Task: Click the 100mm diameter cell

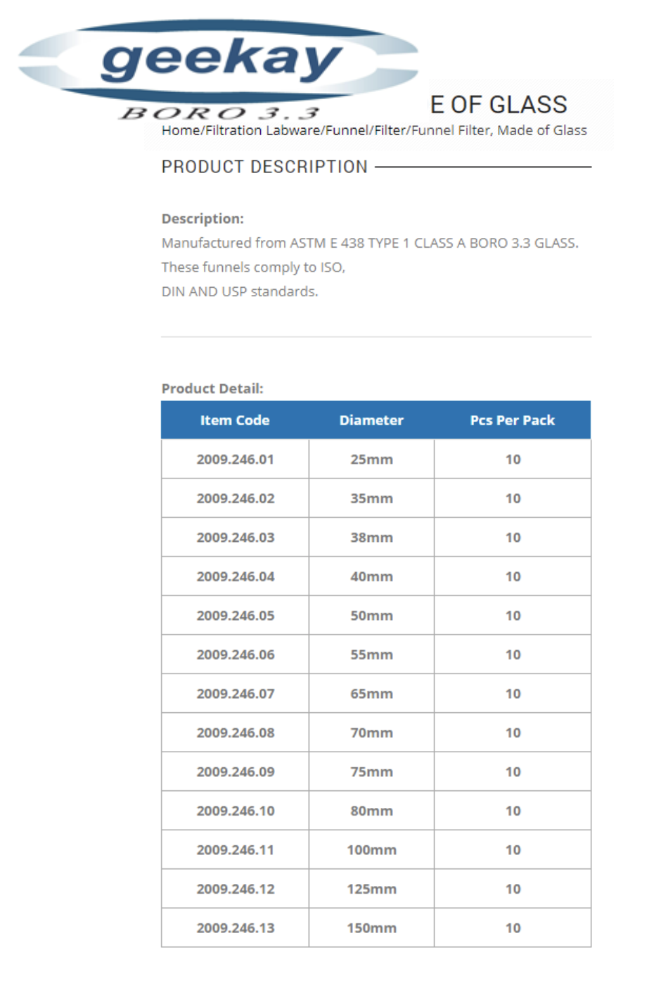Action: coord(371,850)
